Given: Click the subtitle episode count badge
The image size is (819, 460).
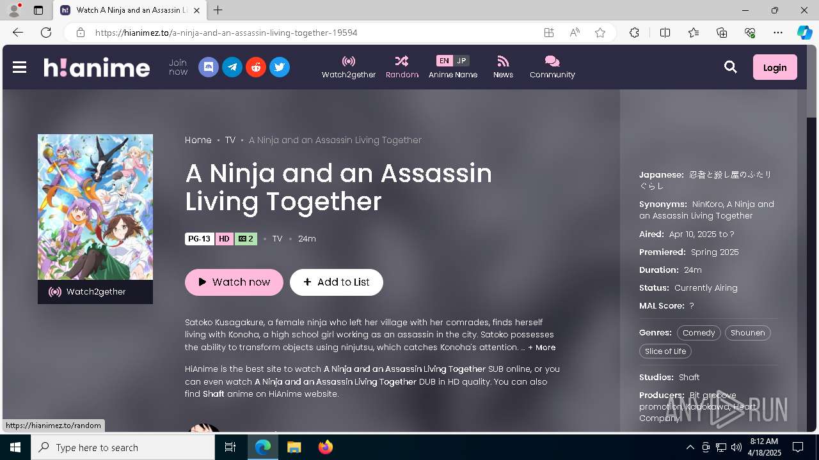Looking at the screenshot, I should pos(246,239).
